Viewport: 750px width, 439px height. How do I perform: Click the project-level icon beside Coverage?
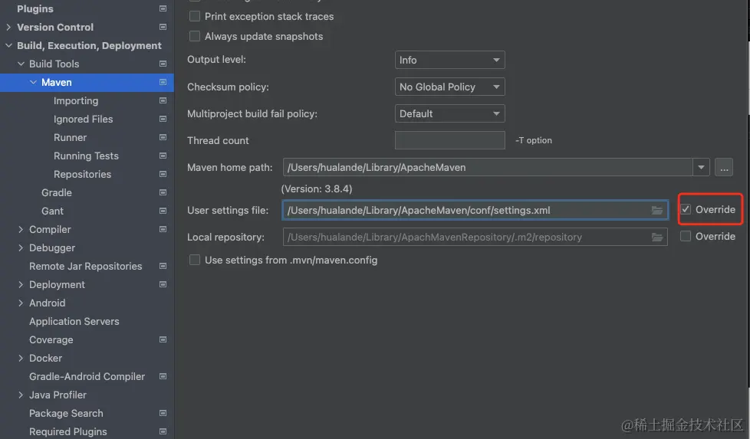[163, 339]
